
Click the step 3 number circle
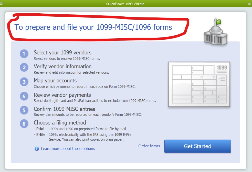click(24, 82)
